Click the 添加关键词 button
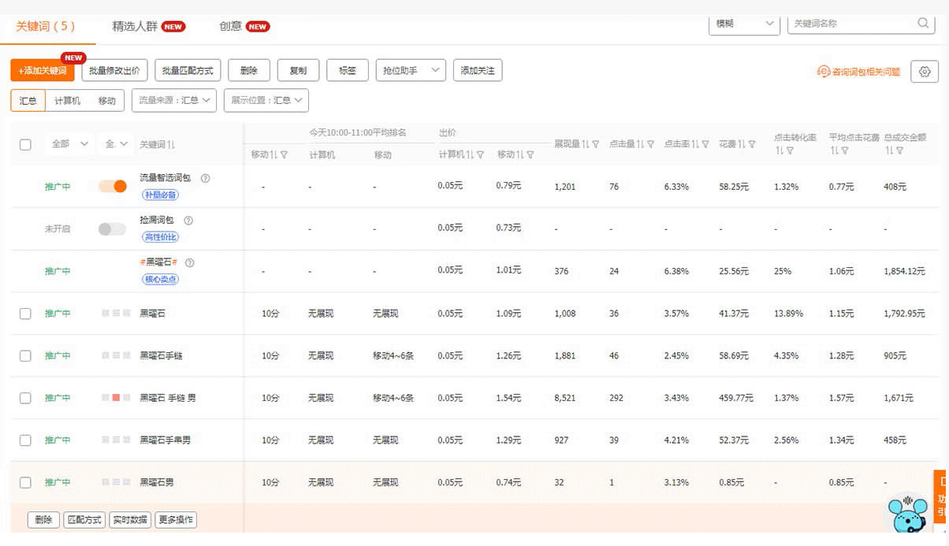Image resolution: width=949 pixels, height=546 pixels. tap(43, 71)
